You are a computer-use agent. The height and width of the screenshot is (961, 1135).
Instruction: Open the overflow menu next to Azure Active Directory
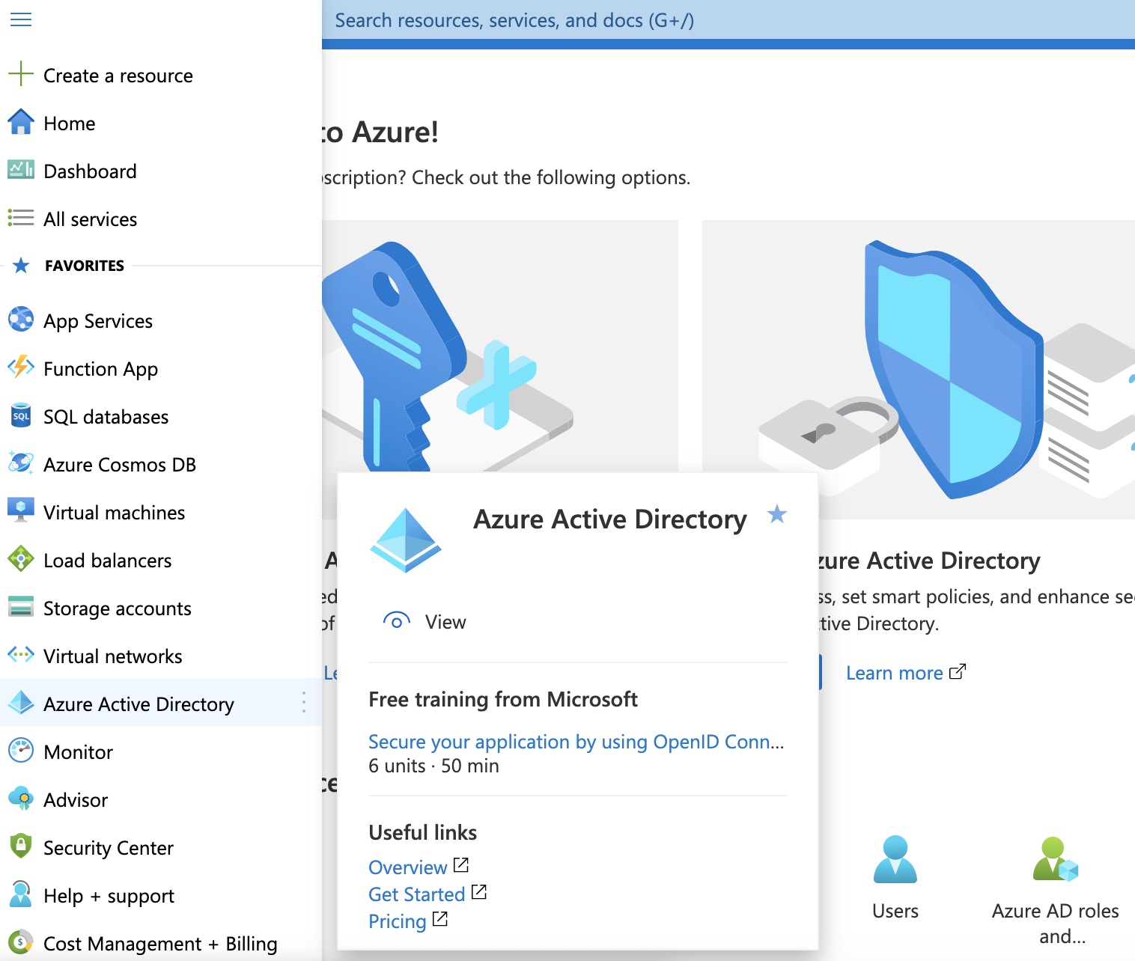pyautogui.click(x=304, y=704)
